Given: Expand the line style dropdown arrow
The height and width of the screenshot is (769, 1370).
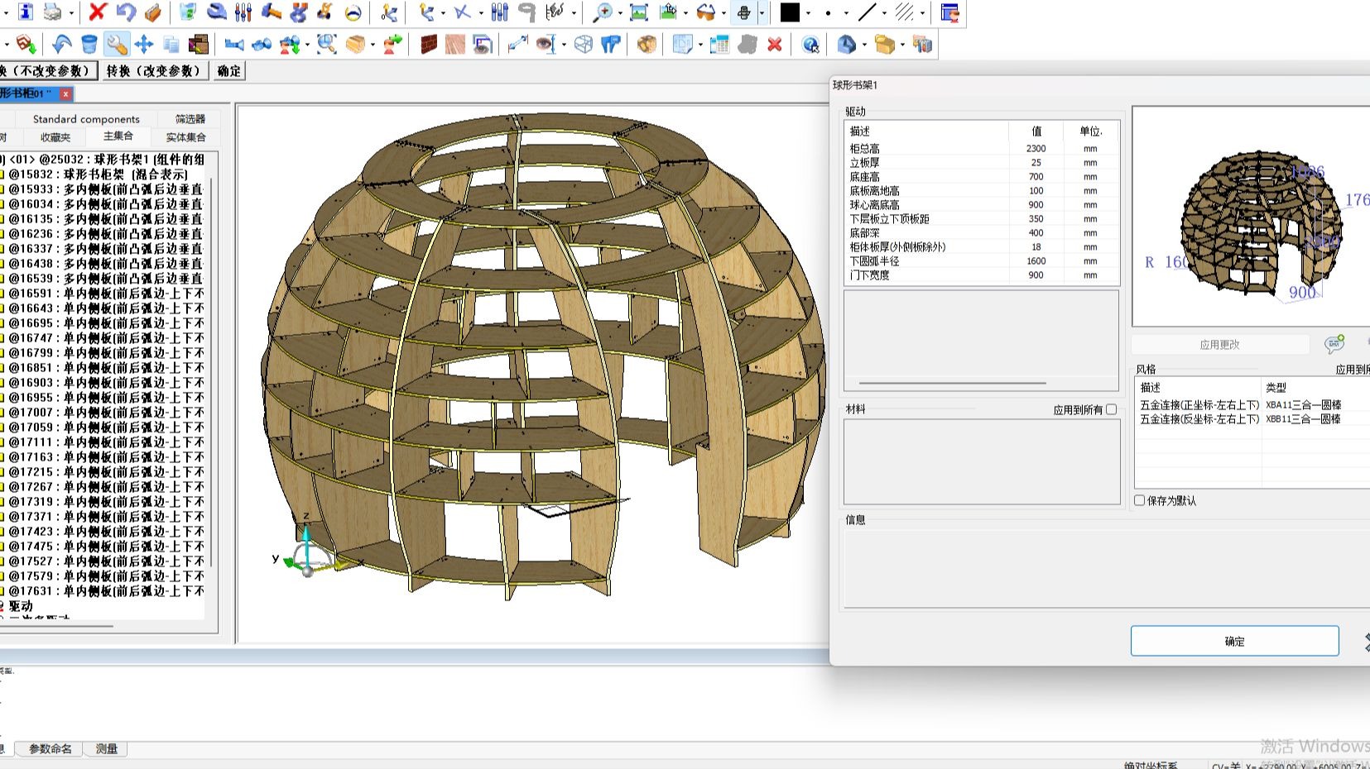Looking at the screenshot, I should (884, 13).
